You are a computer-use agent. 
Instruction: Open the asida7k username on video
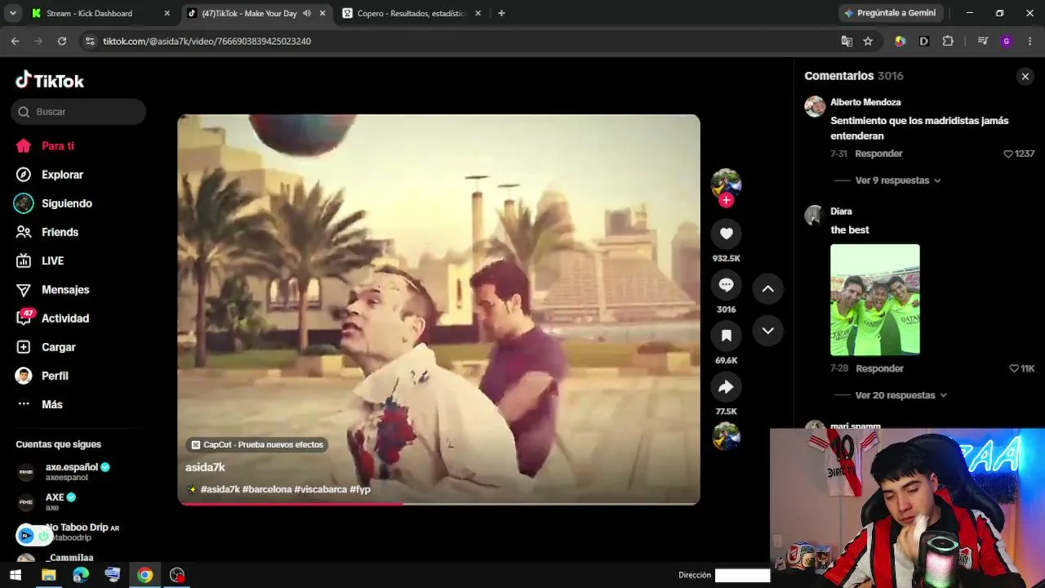pyautogui.click(x=205, y=467)
